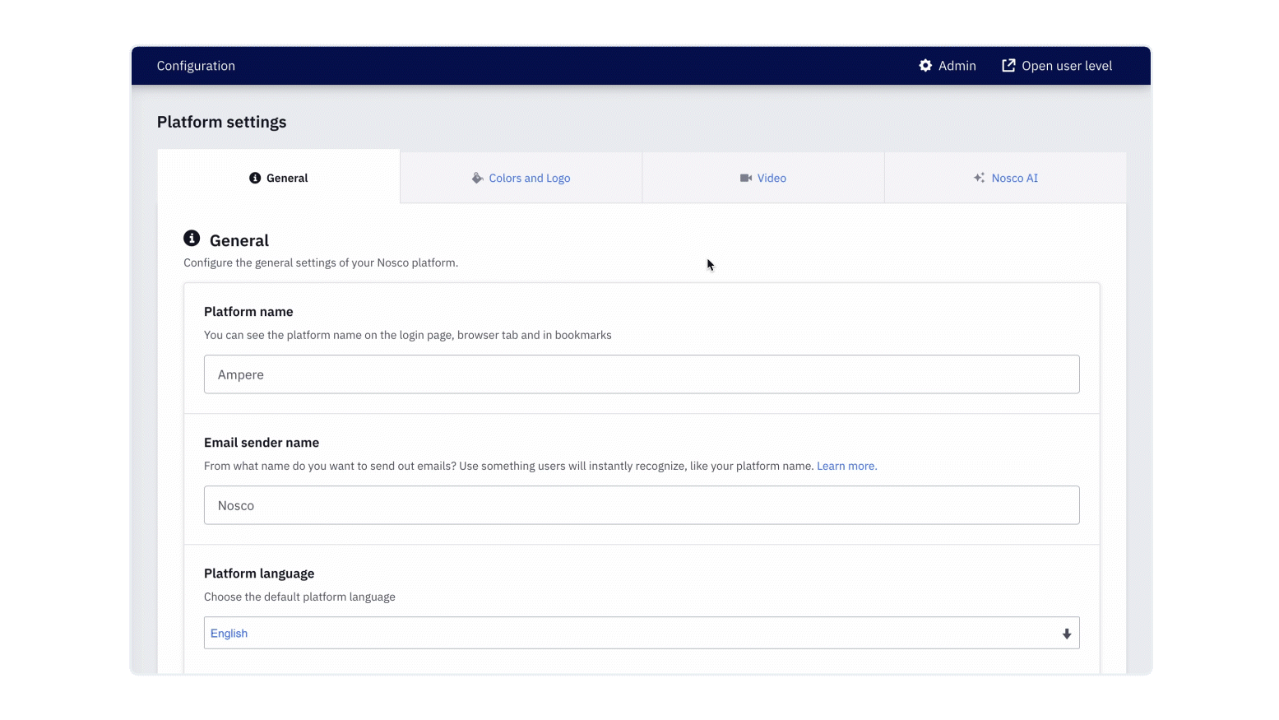Switch to the Colors and Logo tab
This screenshot has height=720, width=1279.
tap(521, 178)
